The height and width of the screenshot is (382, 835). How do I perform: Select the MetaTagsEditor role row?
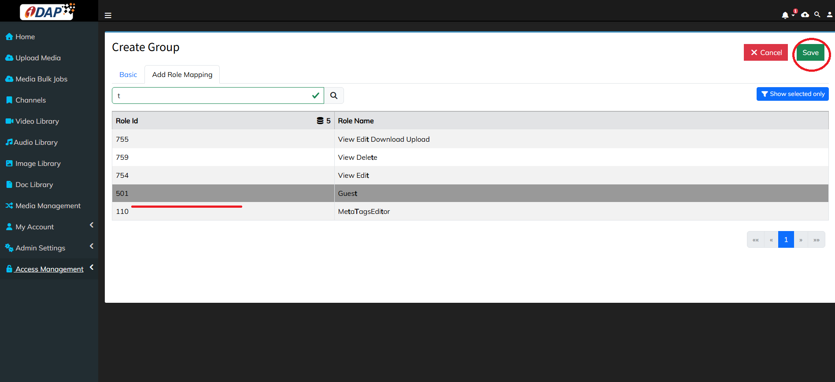click(364, 212)
